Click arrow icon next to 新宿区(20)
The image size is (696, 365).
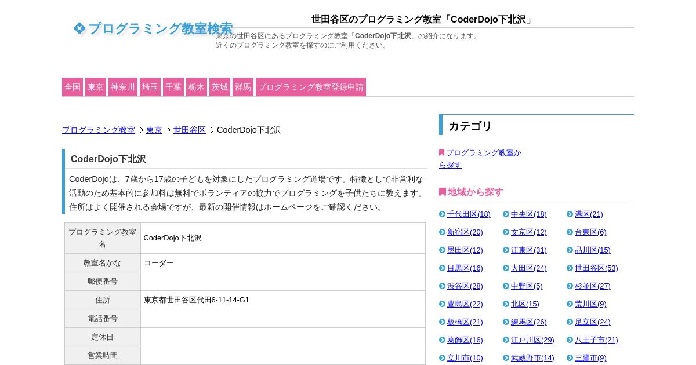pyautogui.click(x=443, y=232)
